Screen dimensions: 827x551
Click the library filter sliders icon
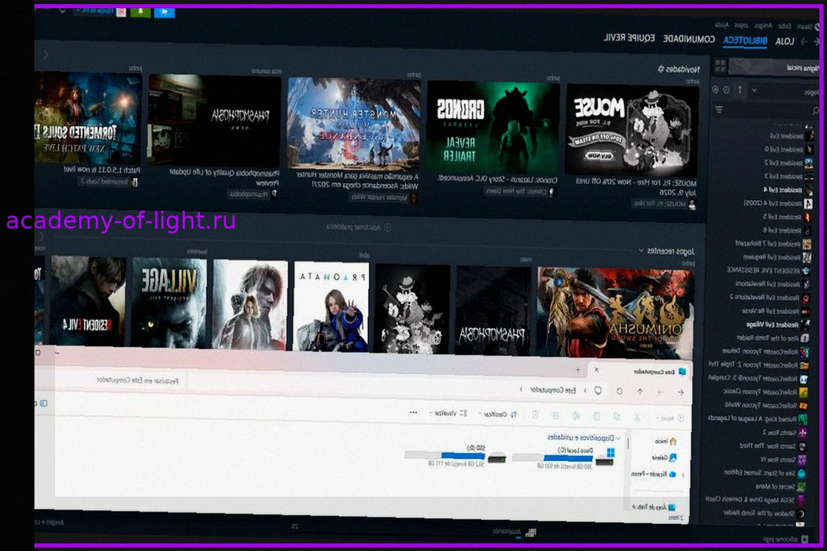click(719, 110)
